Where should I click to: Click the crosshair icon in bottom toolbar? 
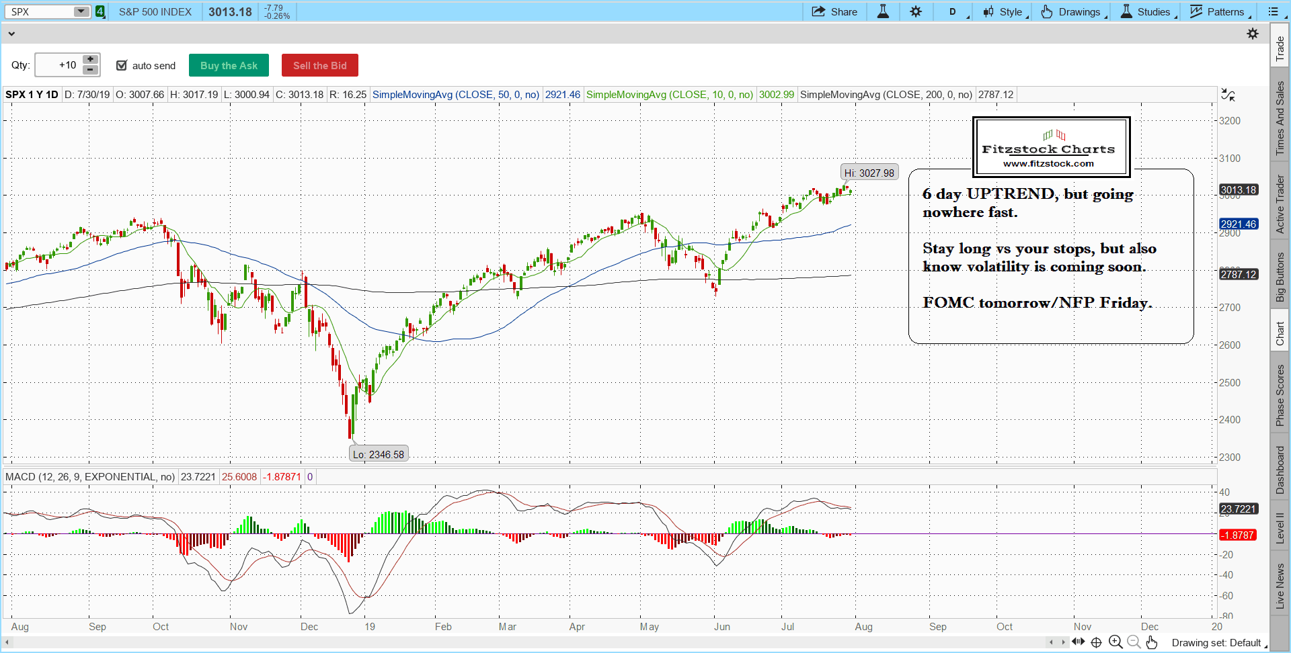tap(1096, 642)
